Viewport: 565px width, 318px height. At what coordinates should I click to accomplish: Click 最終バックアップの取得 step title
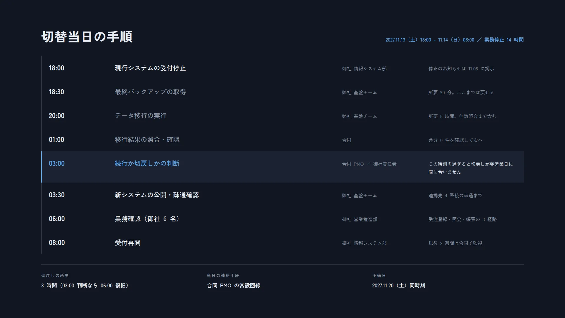[x=150, y=92]
